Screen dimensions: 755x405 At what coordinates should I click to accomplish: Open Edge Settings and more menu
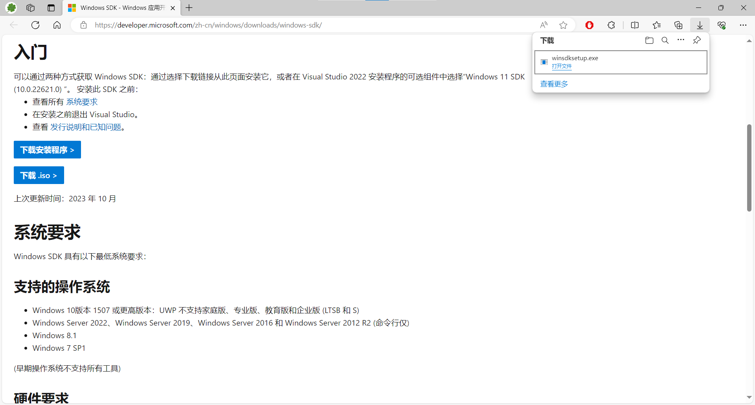click(x=743, y=25)
